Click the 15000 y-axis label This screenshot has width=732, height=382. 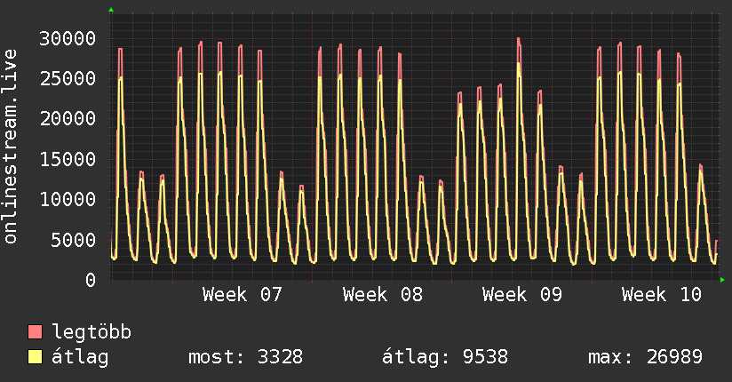click(68, 159)
